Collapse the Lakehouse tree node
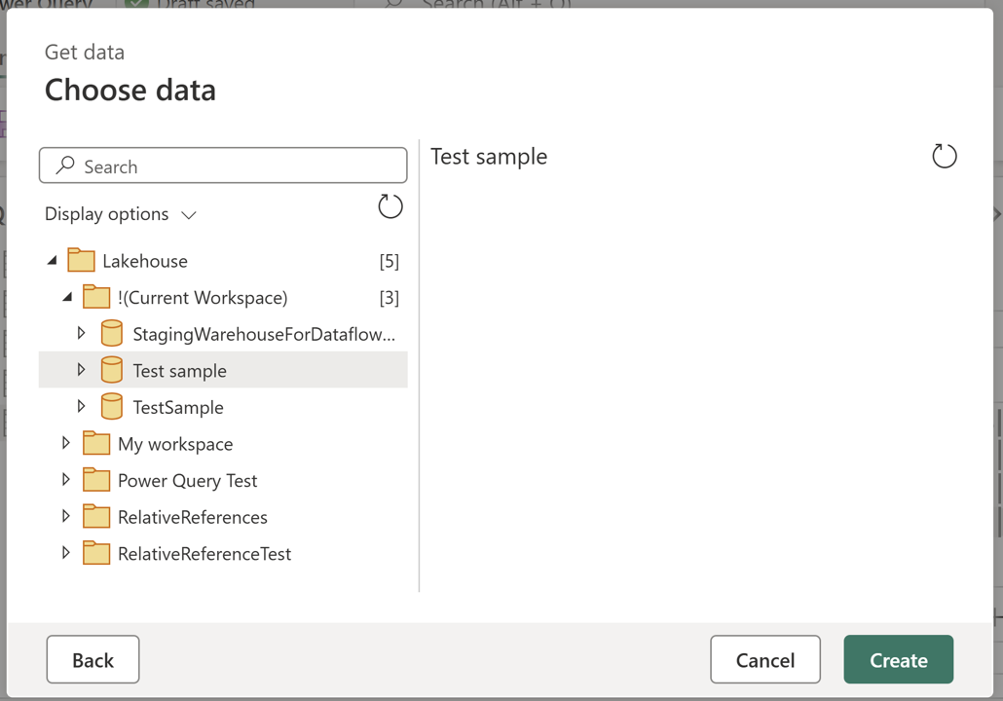This screenshot has width=1003, height=701. coord(52,260)
